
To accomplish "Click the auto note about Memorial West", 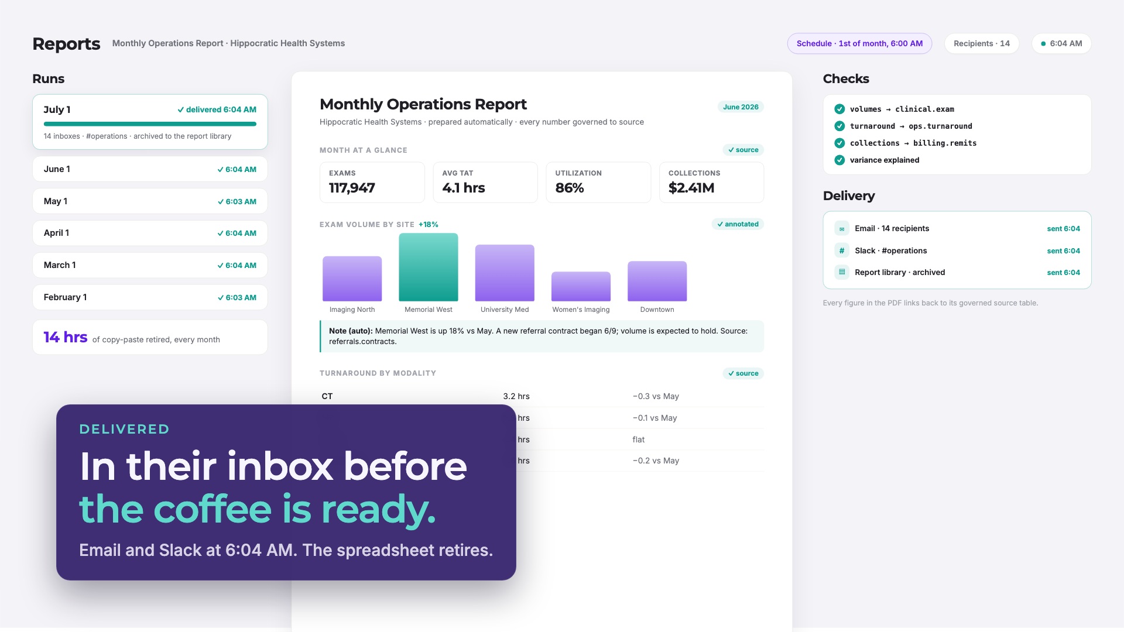I will point(542,336).
